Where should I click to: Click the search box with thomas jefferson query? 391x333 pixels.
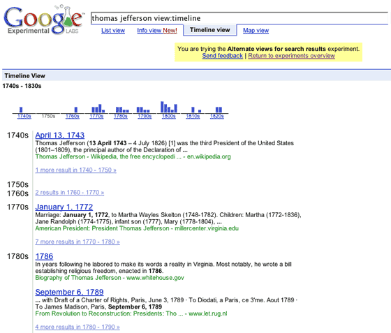point(239,18)
